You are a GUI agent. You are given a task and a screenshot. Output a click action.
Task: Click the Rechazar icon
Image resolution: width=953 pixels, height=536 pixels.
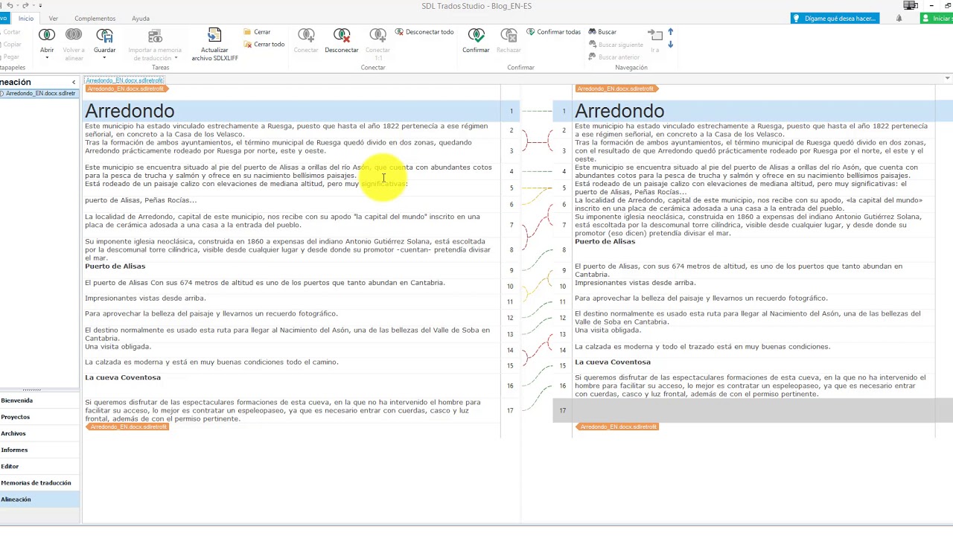point(509,35)
